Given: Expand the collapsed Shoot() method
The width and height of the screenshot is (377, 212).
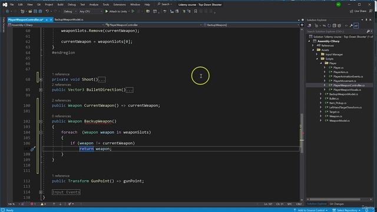Looking at the screenshot, I should click(41, 79).
